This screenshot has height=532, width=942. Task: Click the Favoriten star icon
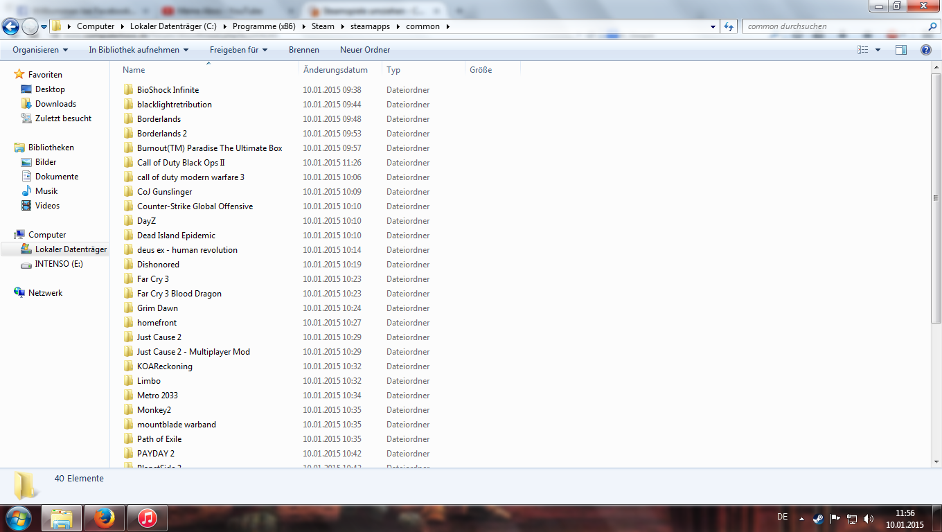click(19, 75)
